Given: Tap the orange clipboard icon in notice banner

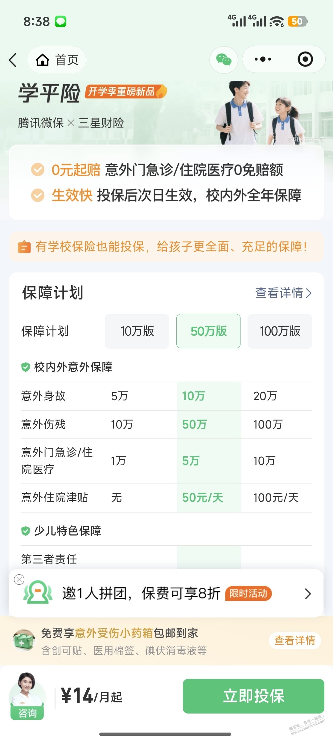Looking at the screenshot, I should coord(24,247).
